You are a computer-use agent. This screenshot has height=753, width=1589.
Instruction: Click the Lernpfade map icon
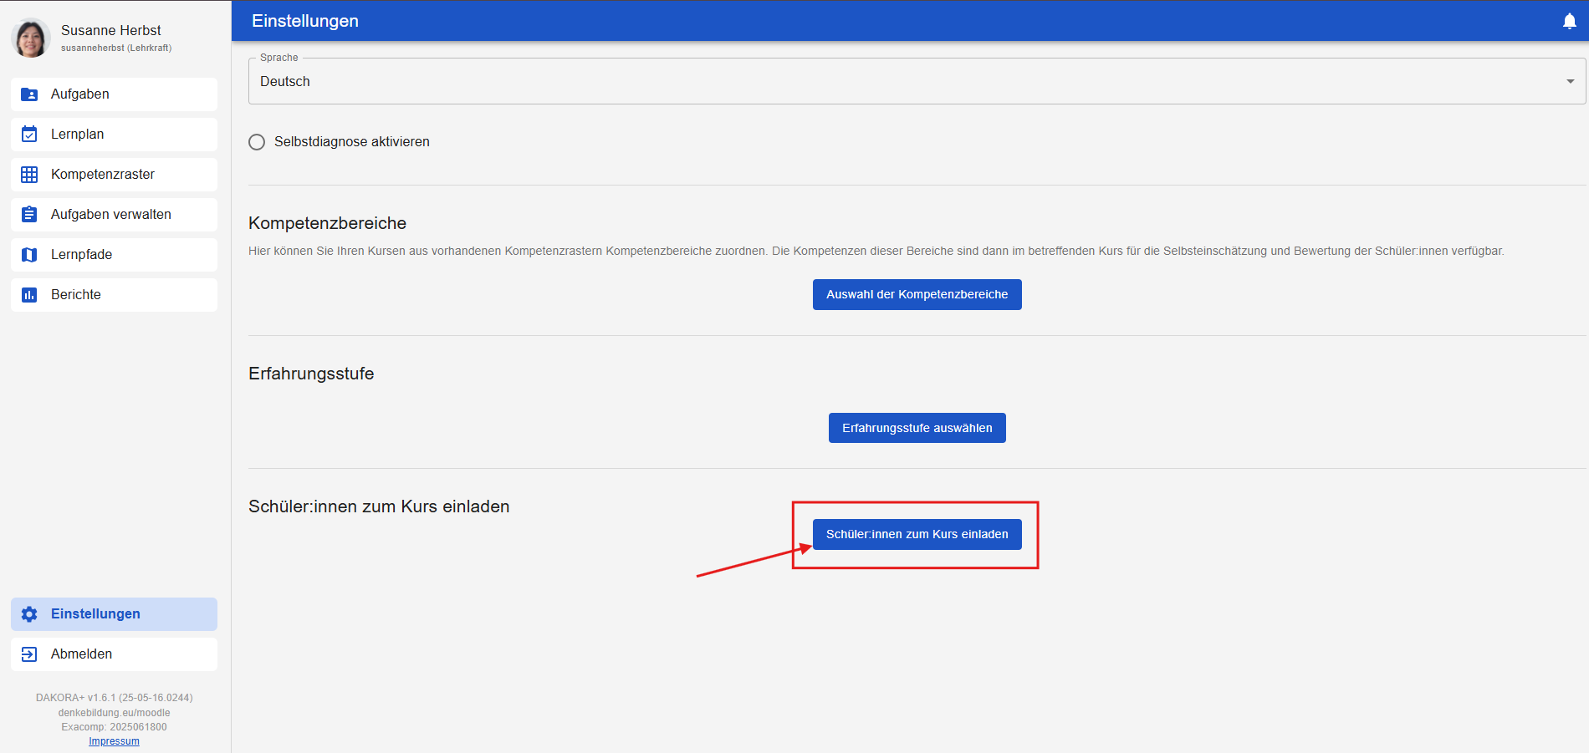(29, 255)
